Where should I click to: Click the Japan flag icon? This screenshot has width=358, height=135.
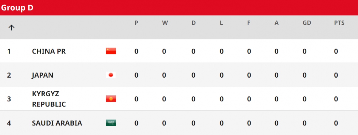[111, 75]
